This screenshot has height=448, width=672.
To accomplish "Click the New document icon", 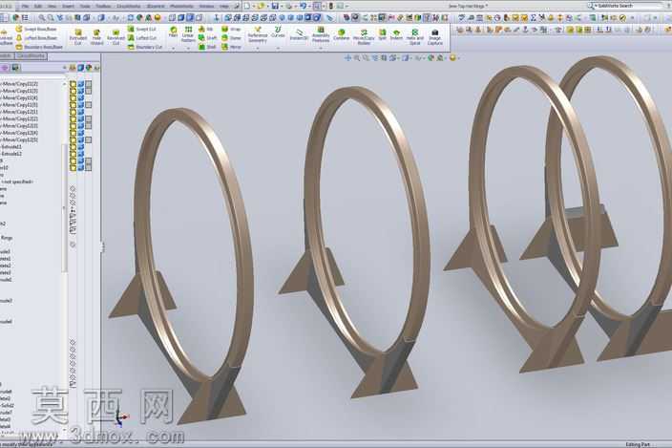I will click(x=248, y=6).
